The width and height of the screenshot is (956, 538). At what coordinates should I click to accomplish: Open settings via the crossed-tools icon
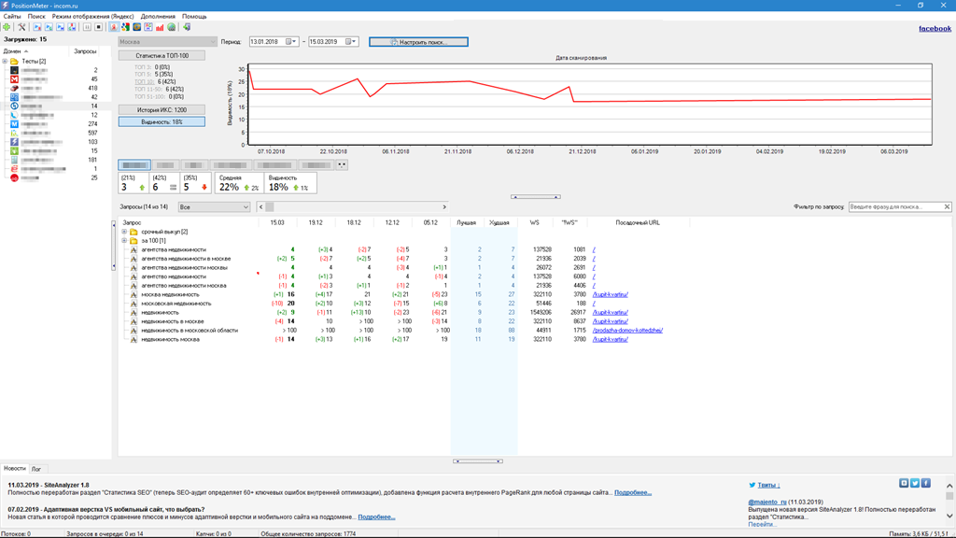click(22, 27)
